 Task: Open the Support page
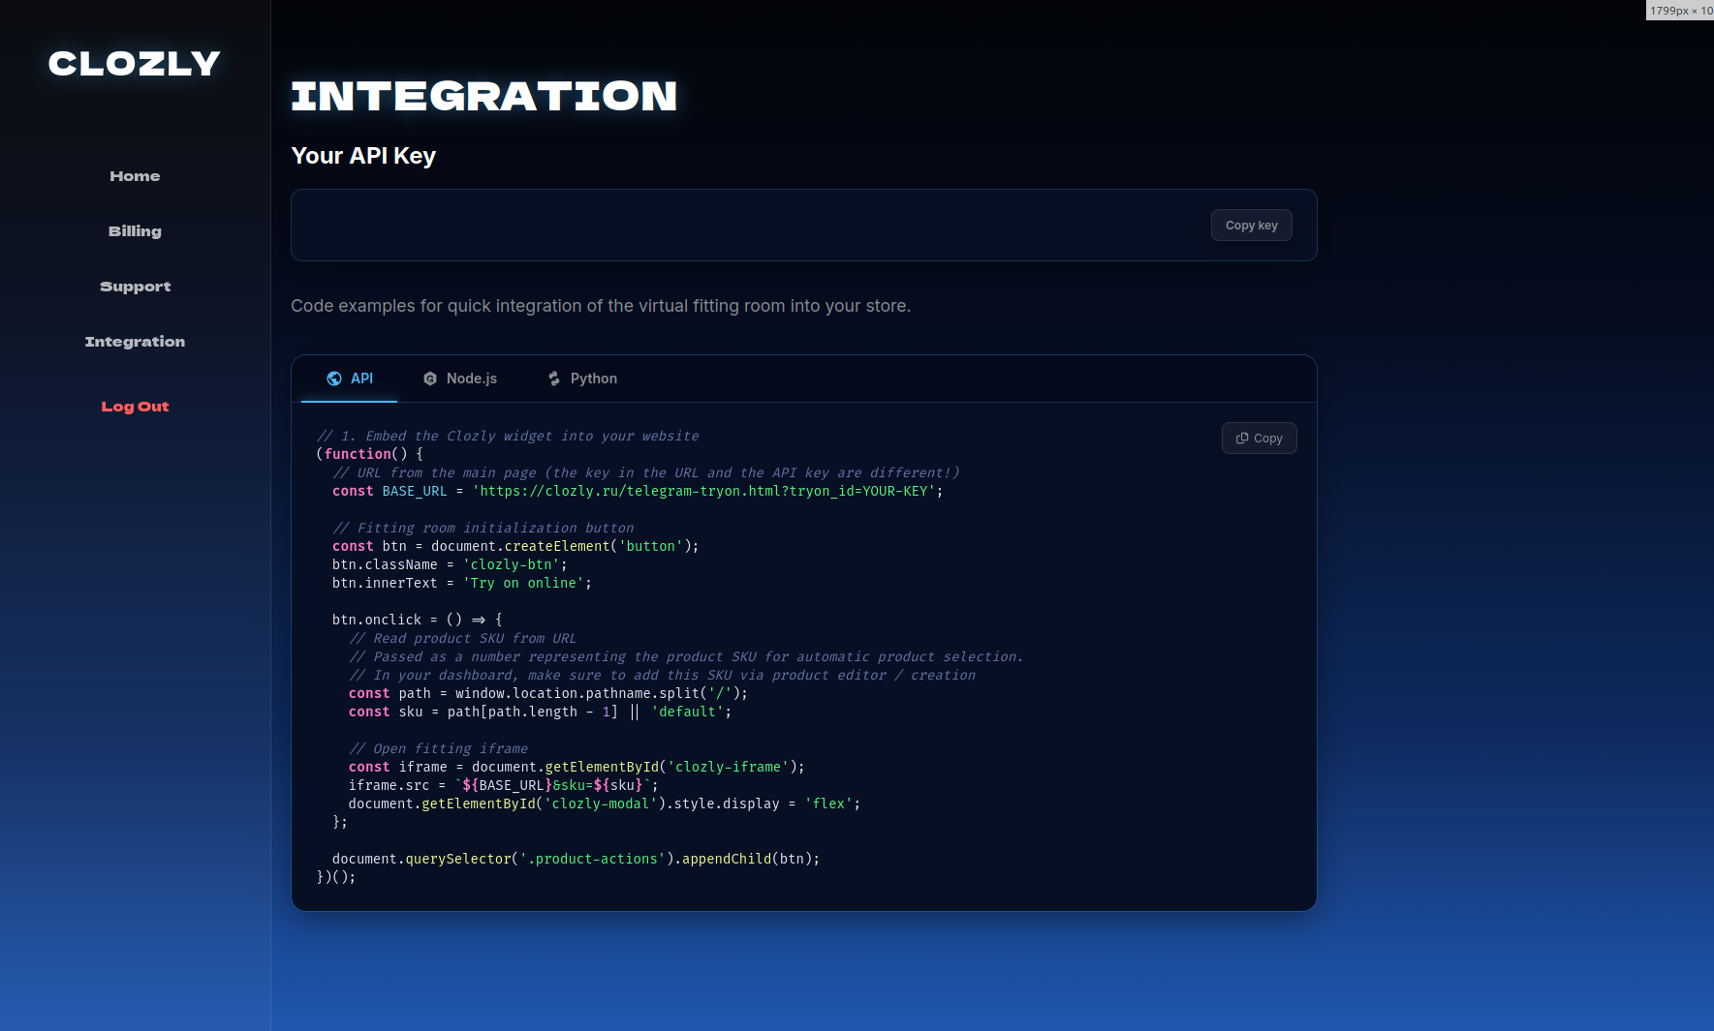coord(135,287)
